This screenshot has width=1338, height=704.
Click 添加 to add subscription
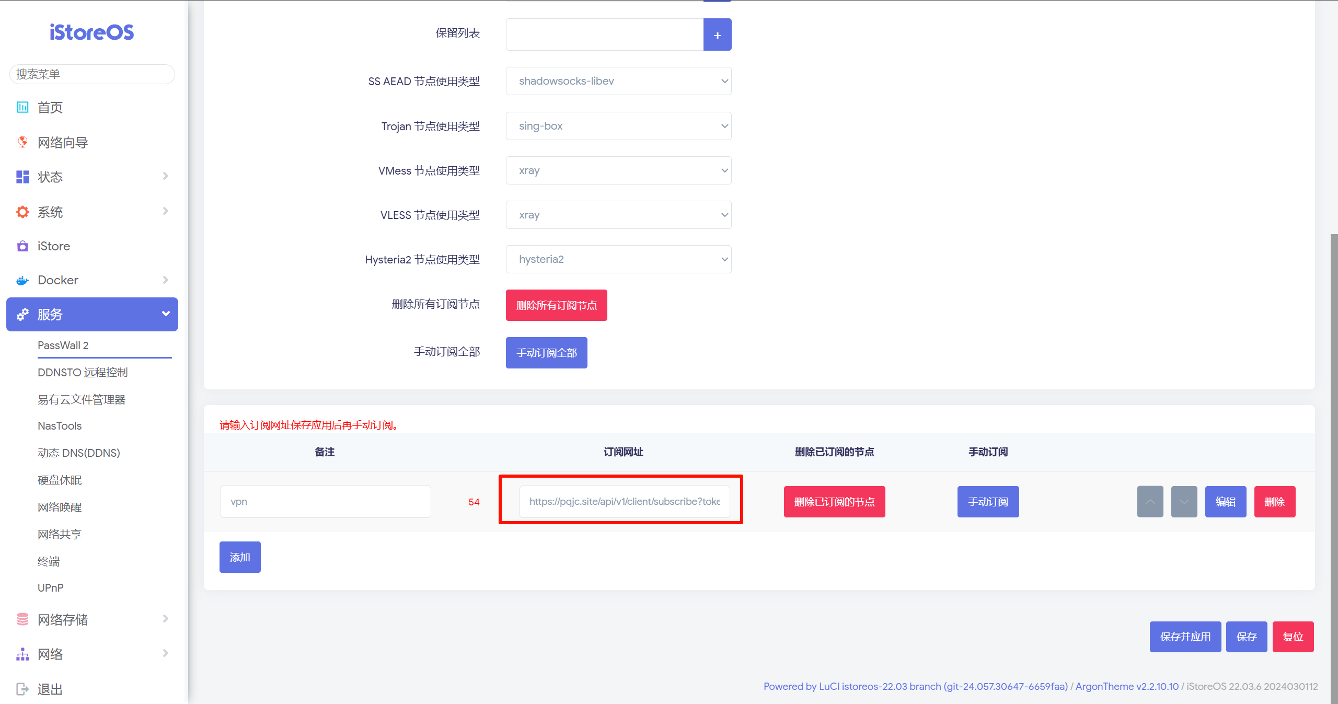pos(240,557)
